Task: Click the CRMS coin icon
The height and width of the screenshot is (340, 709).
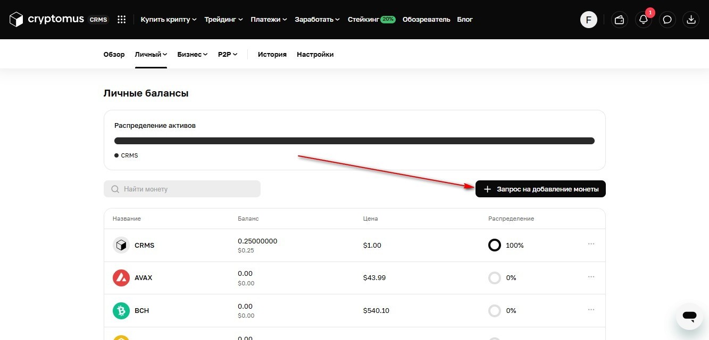Action: (x=121, y=245)
